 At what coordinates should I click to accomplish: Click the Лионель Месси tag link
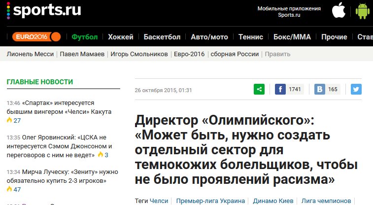click(x=30, y=54)
